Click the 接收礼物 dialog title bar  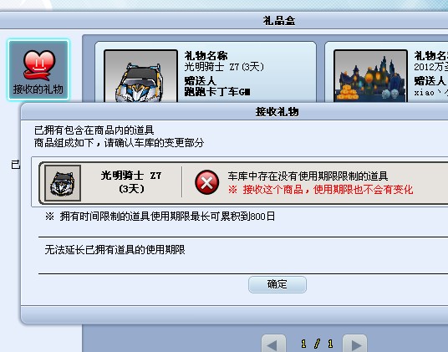234,112
